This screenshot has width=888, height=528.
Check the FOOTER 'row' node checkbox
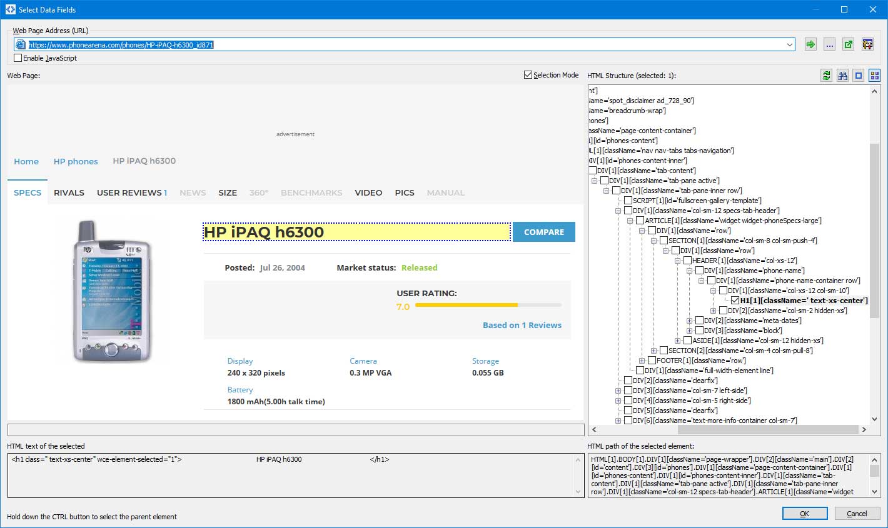[x=652, y=361]
